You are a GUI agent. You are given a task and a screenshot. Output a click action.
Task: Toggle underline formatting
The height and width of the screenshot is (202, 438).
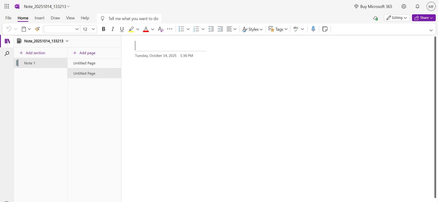[122, 29]
